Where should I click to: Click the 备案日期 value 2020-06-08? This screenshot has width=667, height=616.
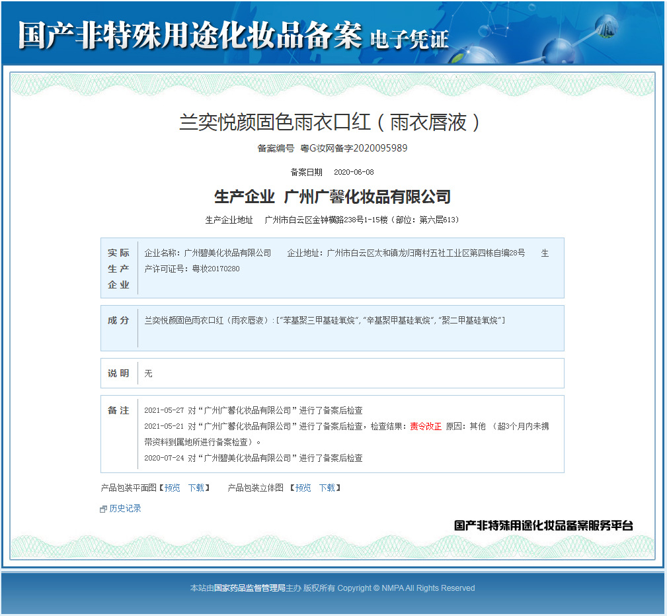354,172
